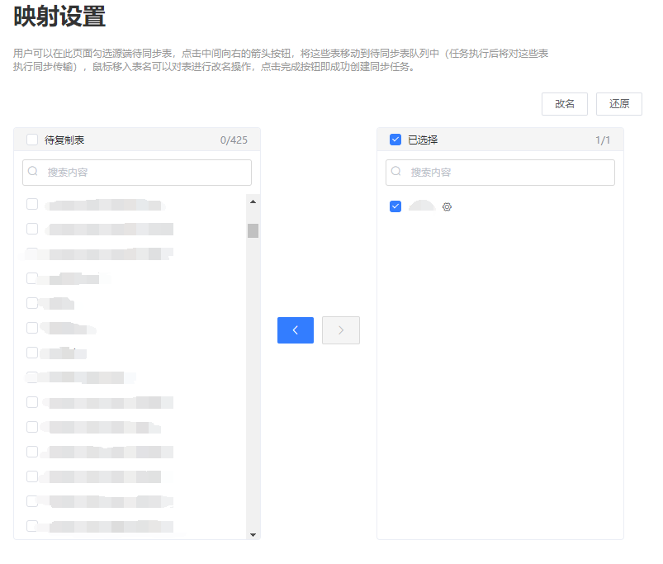Image resolution: width=663 pixels, height=564 pixels.
Task: Click the right-arrow transfer button
Action: pos(340,330)
